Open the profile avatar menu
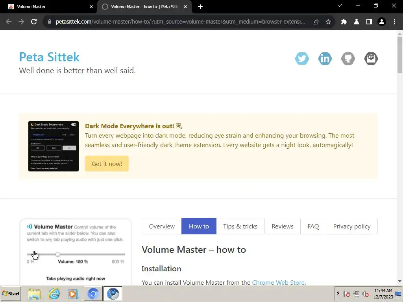This screenshot has width=403, height=302. tap(382, 22)
